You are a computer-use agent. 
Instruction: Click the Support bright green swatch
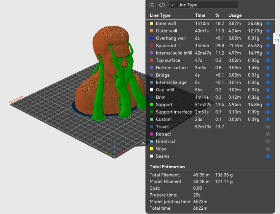tap(151, 105)
